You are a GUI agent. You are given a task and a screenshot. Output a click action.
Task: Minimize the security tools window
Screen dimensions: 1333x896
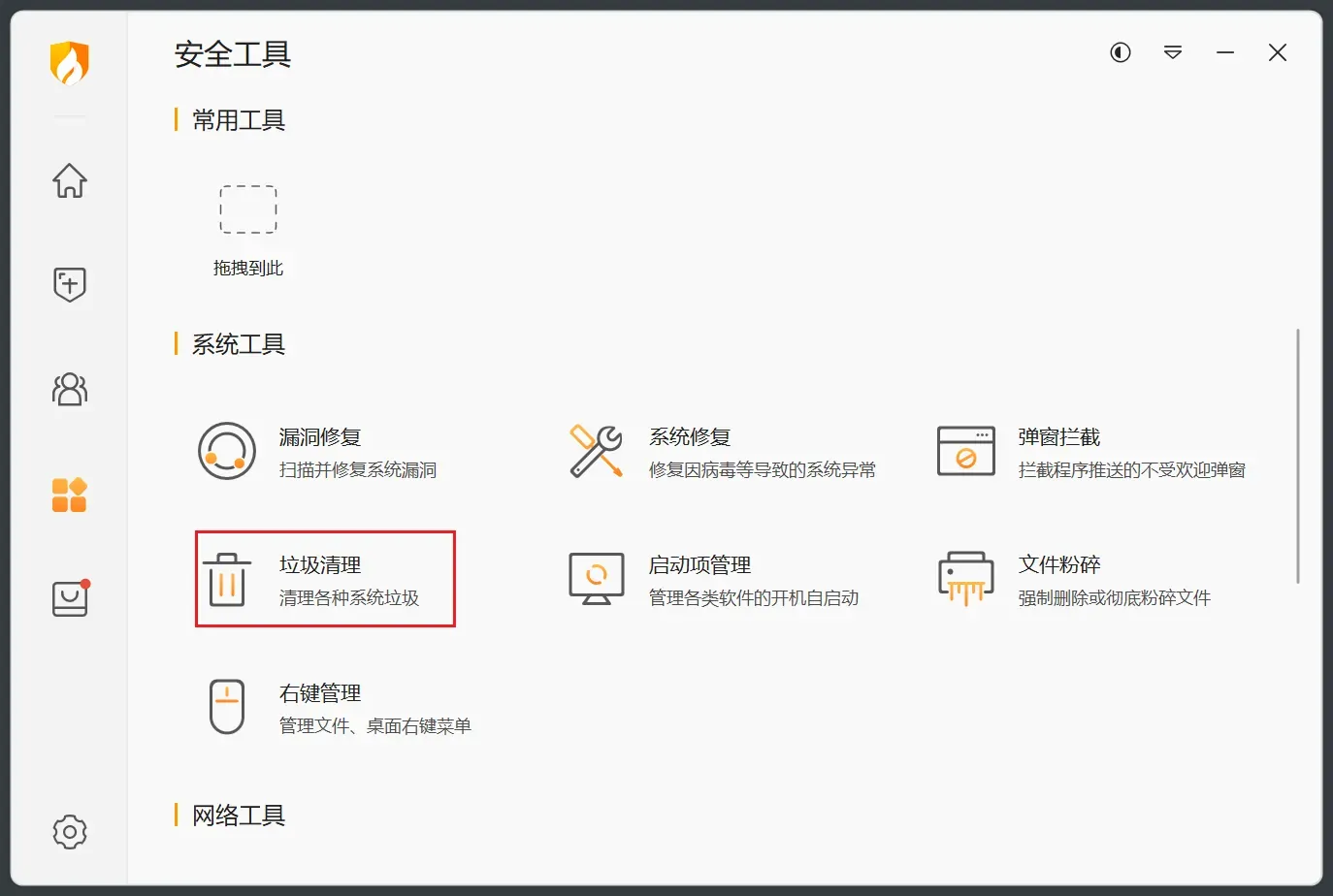click(x=1225, y=52)
